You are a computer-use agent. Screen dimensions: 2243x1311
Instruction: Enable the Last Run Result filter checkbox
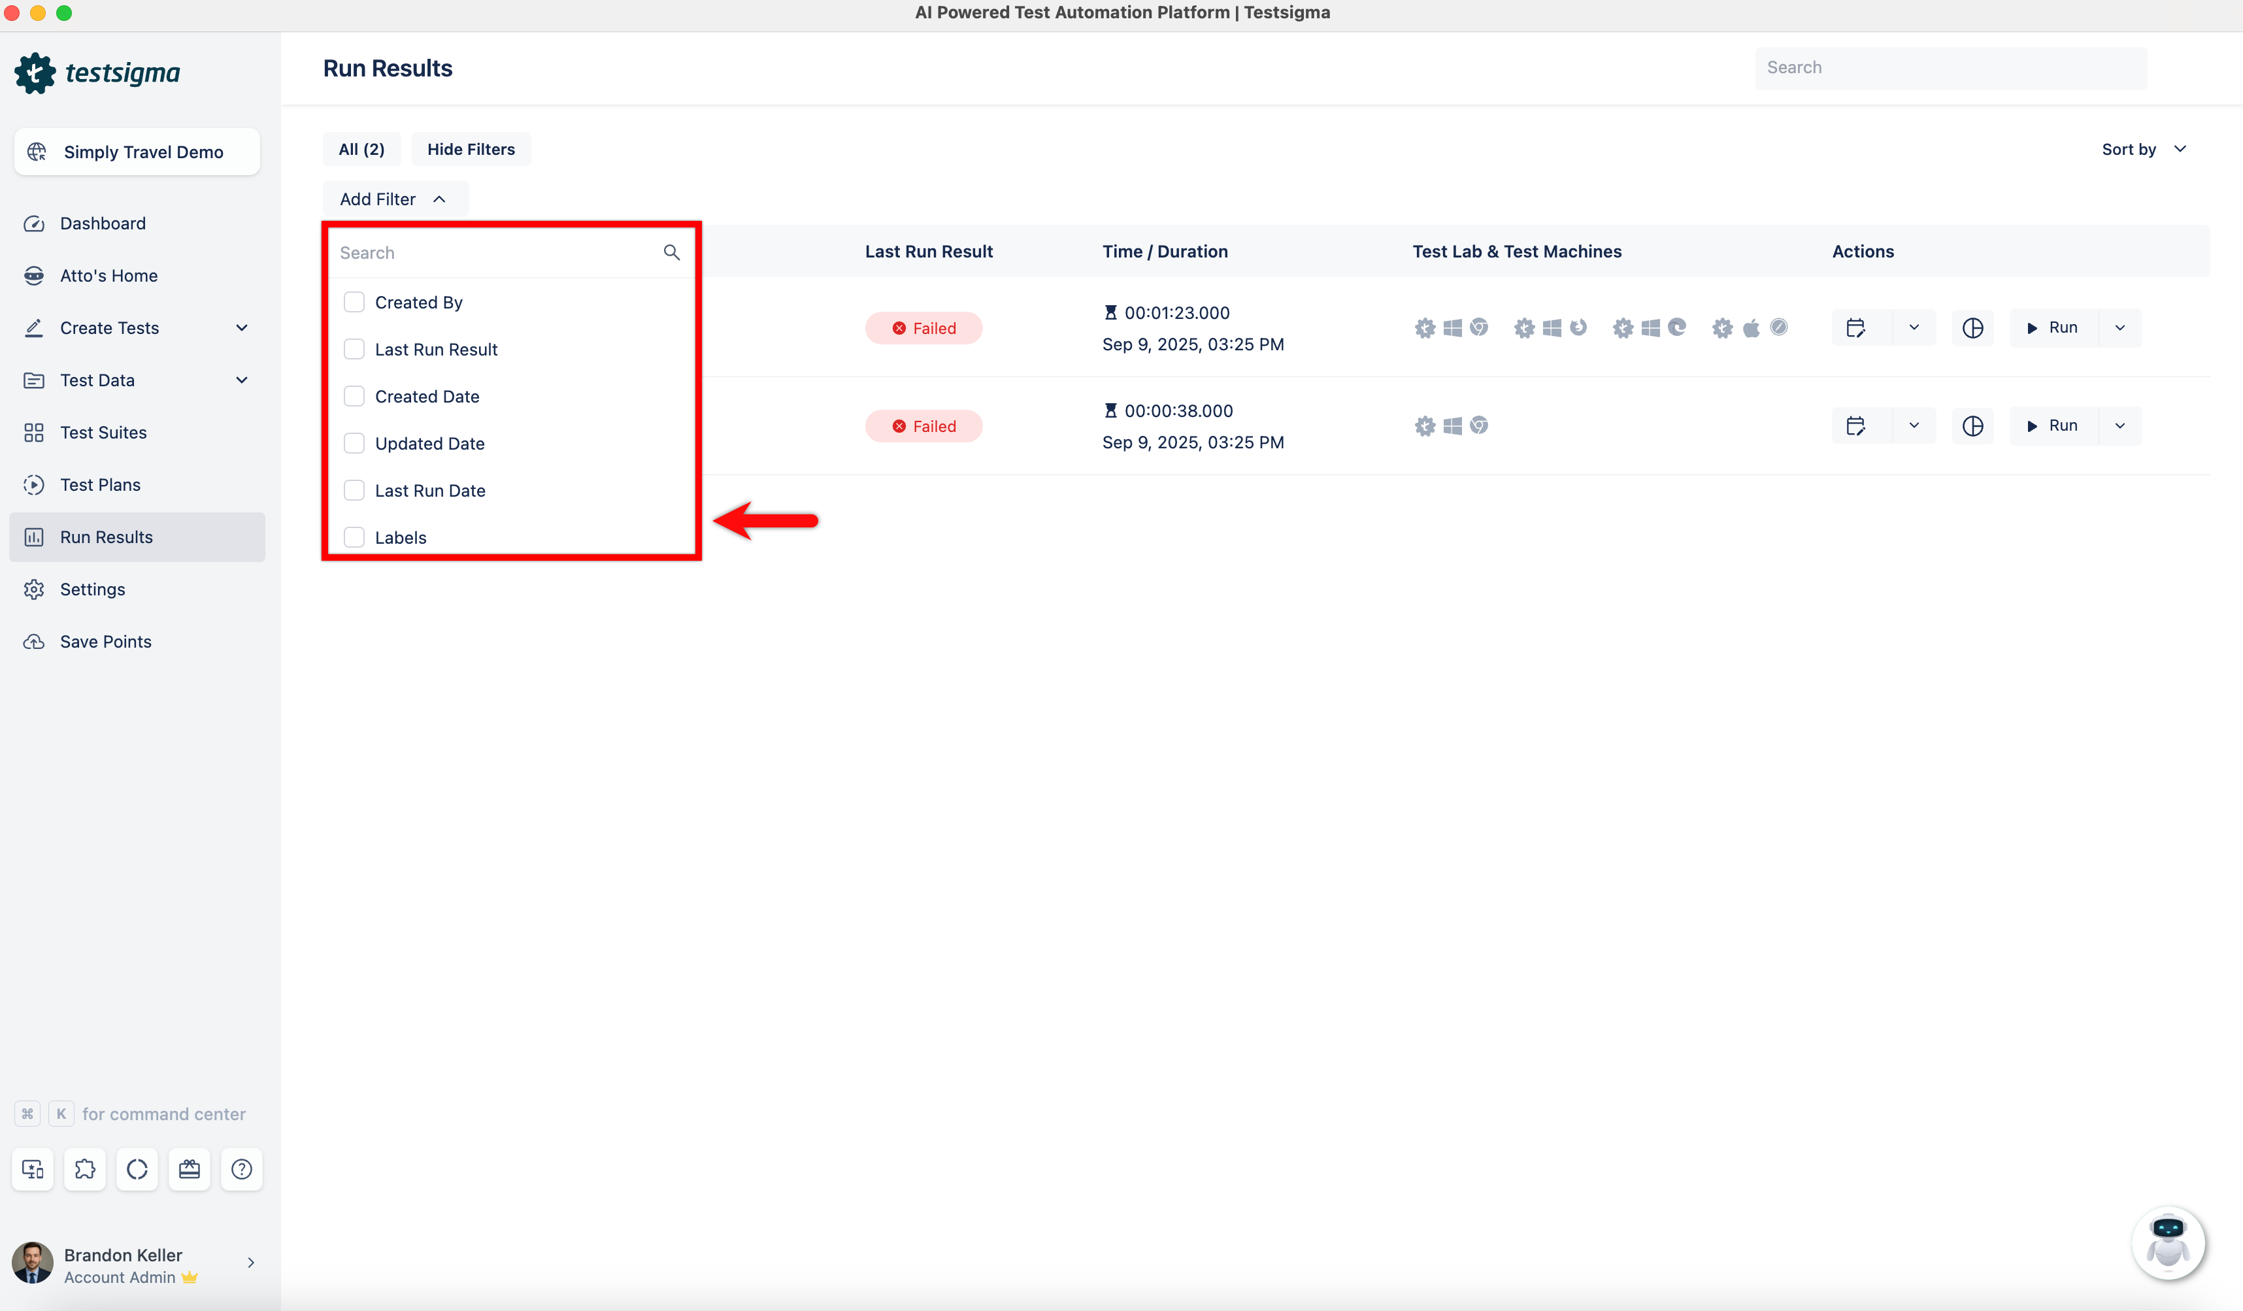pyautogui.click(x=354, y=349)
